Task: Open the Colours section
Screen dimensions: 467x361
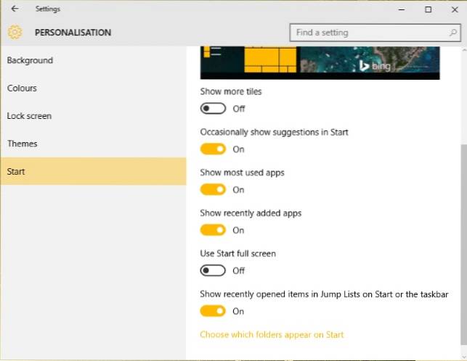Action: coord(93,88)
